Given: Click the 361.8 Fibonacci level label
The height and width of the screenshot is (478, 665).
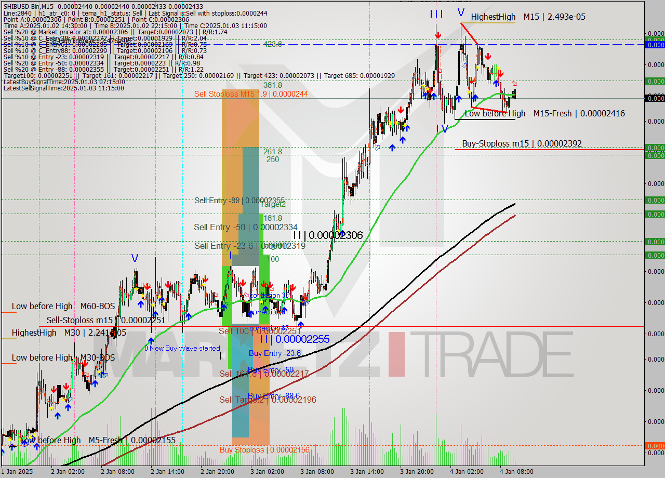Looking at the screenshot, I should [273, 85].
